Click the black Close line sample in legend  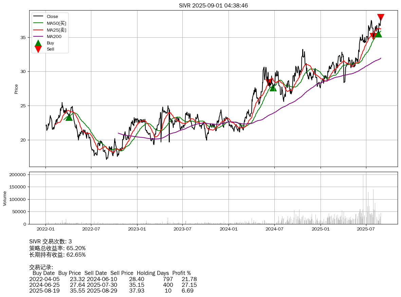(x=38, y=17)
